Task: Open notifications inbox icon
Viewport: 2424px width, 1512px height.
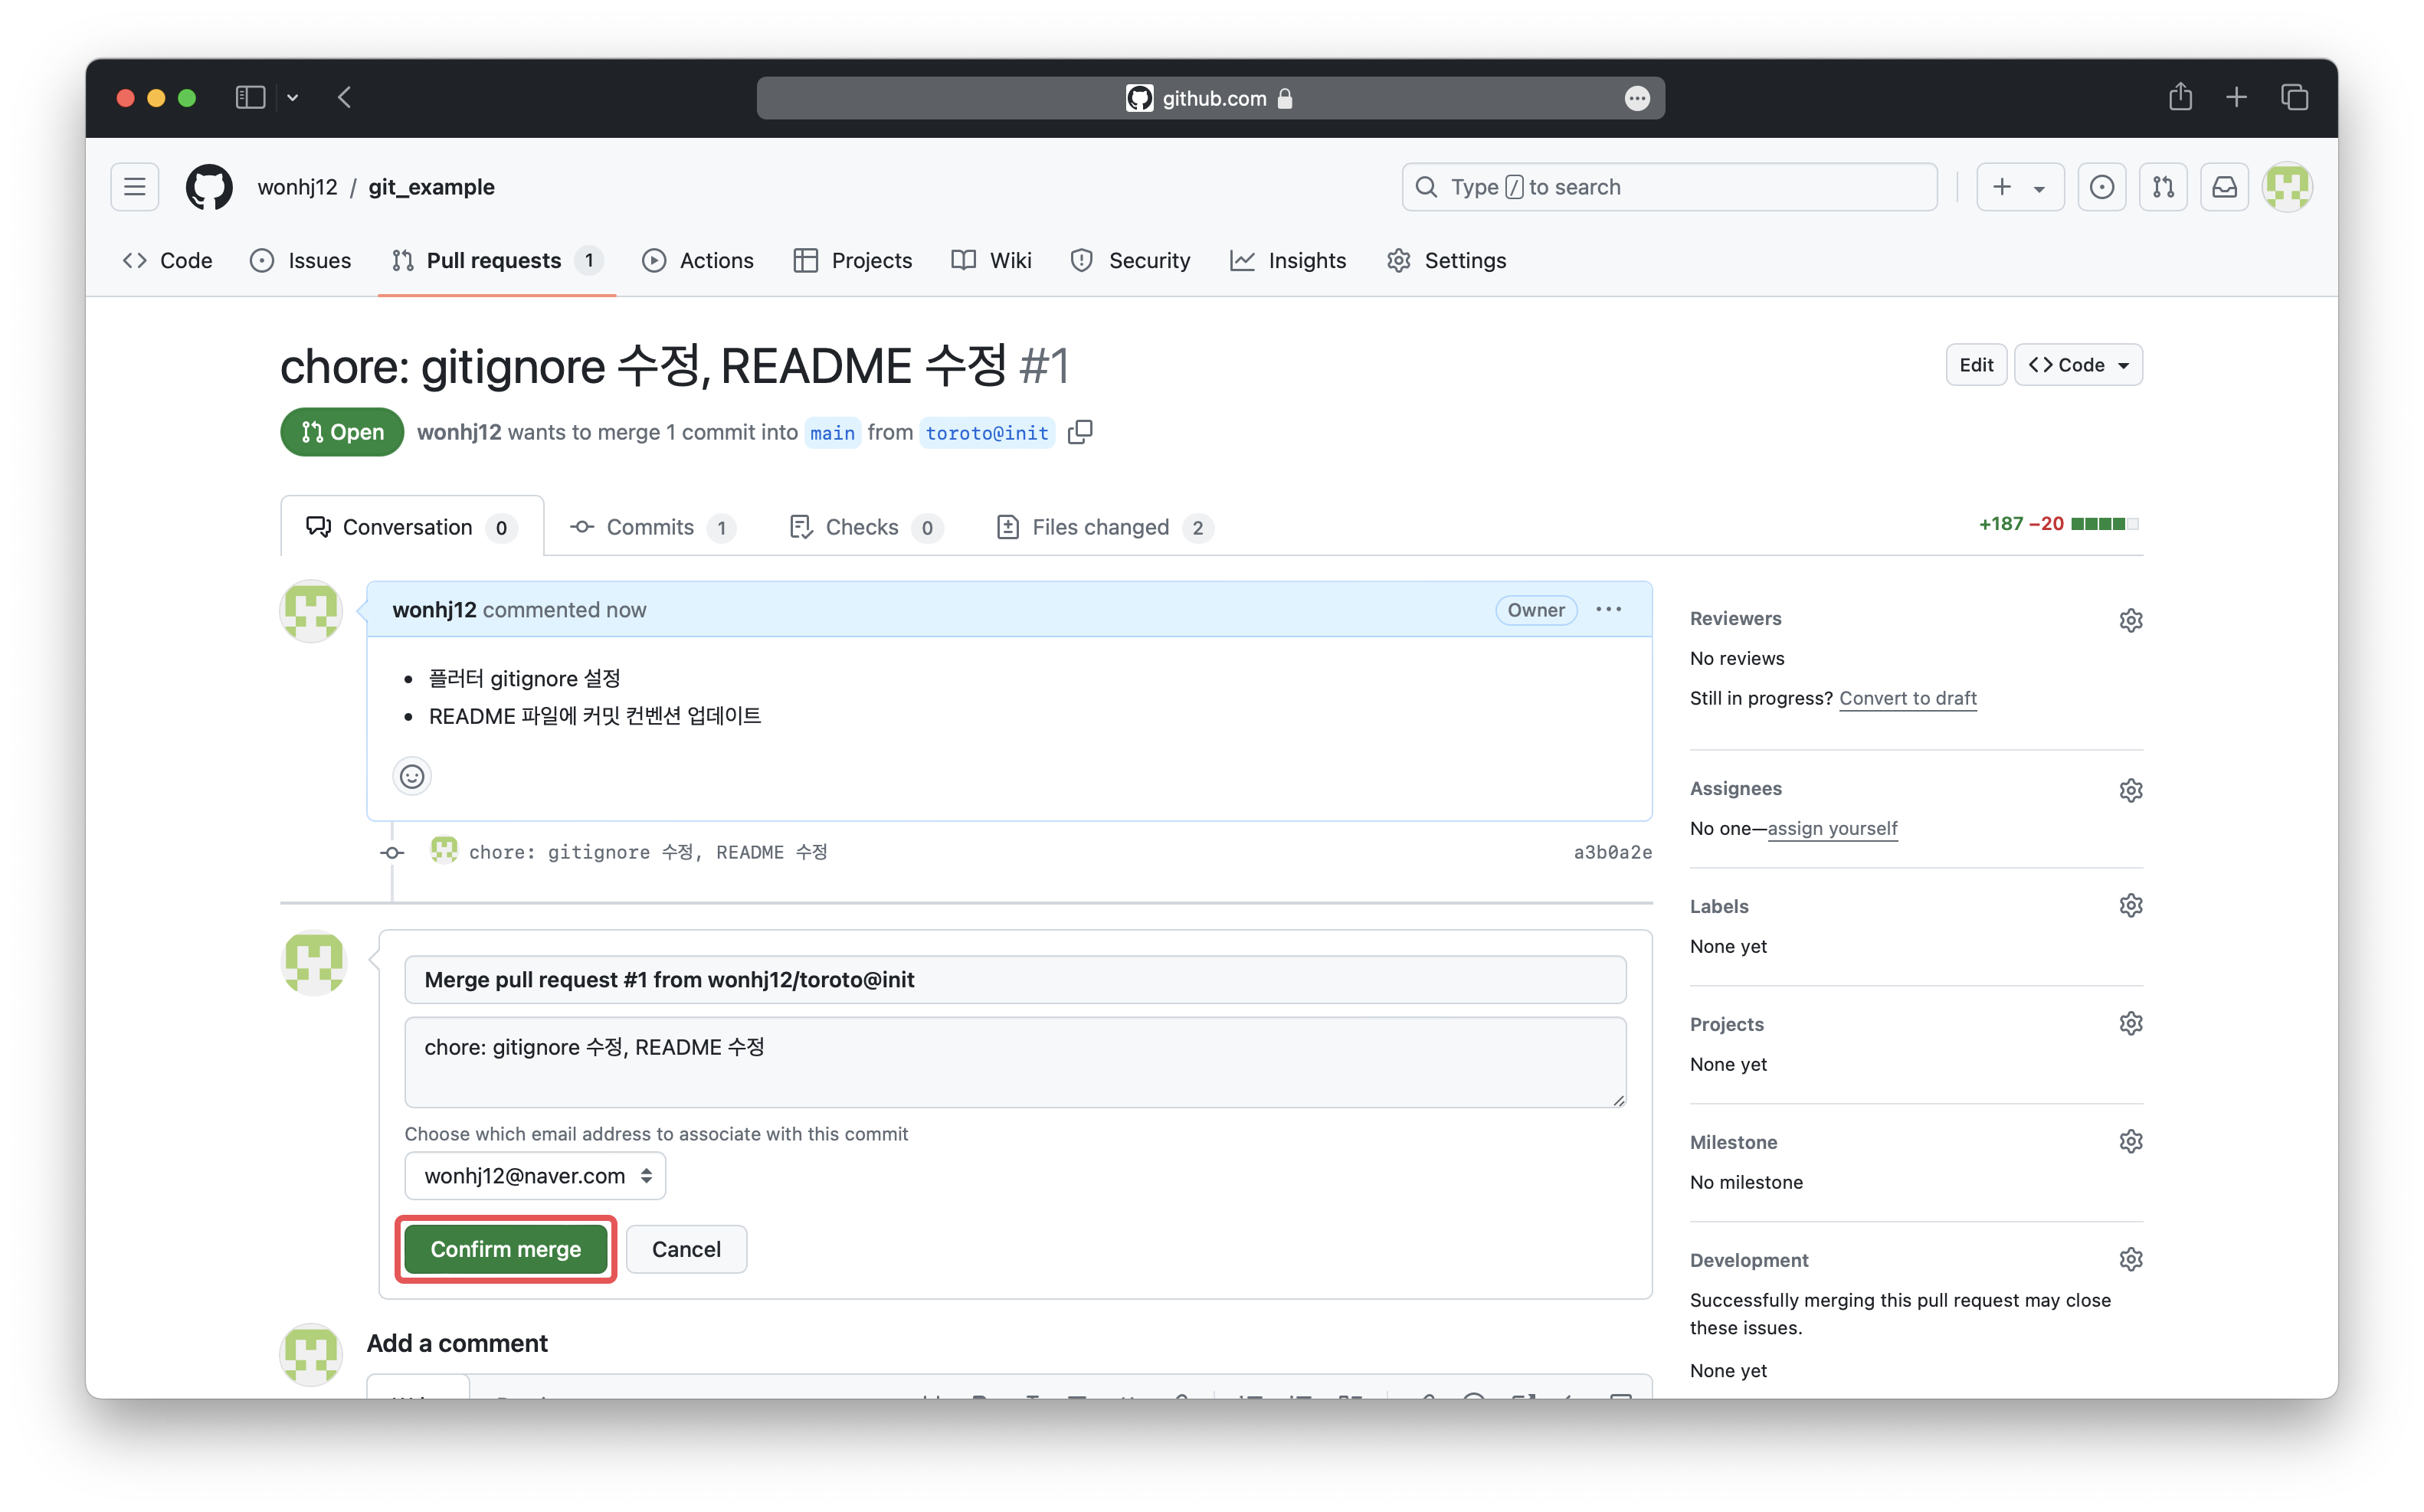Action: (2224, 187)
